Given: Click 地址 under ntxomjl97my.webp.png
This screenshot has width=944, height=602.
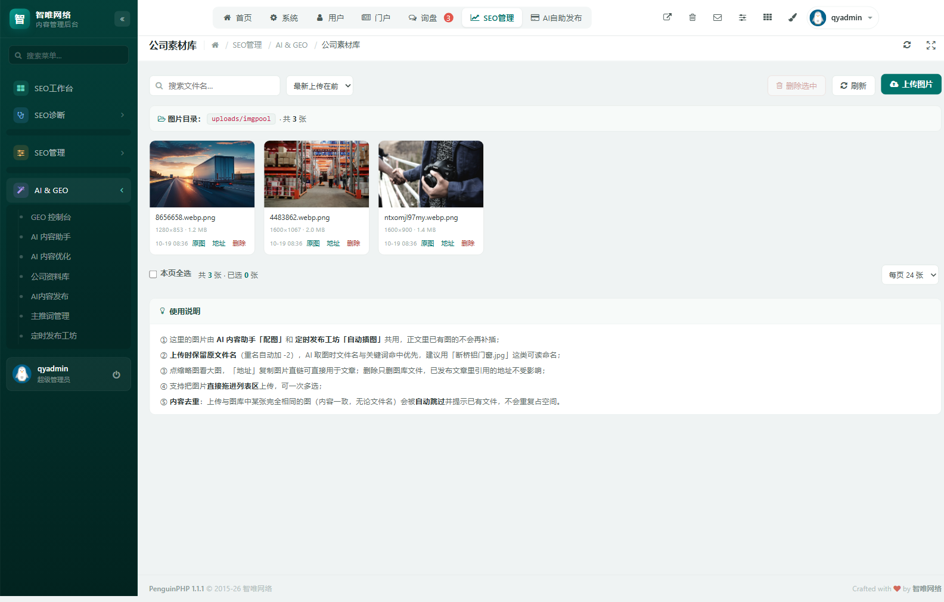Looking at the screenshot, I should [448, 243].
